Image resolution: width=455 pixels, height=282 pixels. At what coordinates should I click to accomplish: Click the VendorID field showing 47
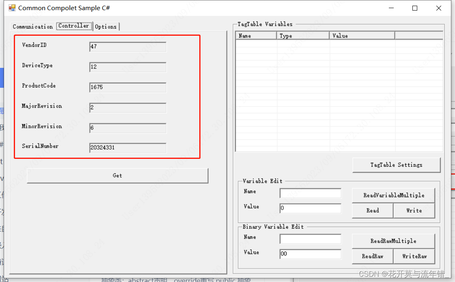click(x=128, y=46)
